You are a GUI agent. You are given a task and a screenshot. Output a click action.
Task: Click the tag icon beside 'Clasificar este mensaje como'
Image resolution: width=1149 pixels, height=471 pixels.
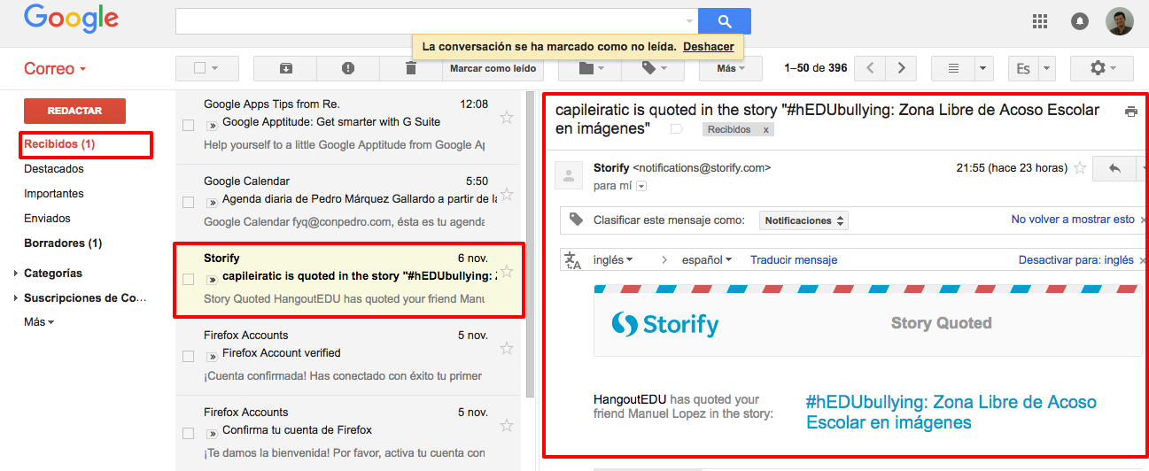(576, 220)
